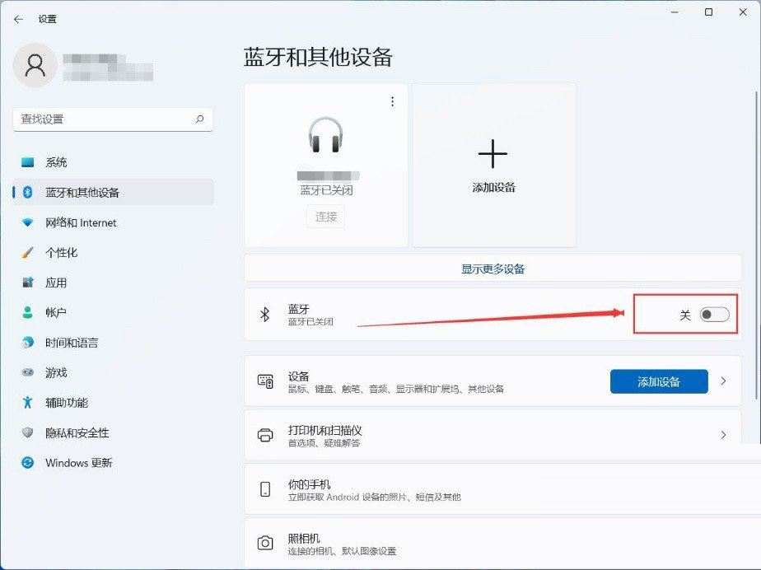This screenshot has width=761, height=570.
Task: Click the 你的手机 phone icon
Action: point(265,489)
